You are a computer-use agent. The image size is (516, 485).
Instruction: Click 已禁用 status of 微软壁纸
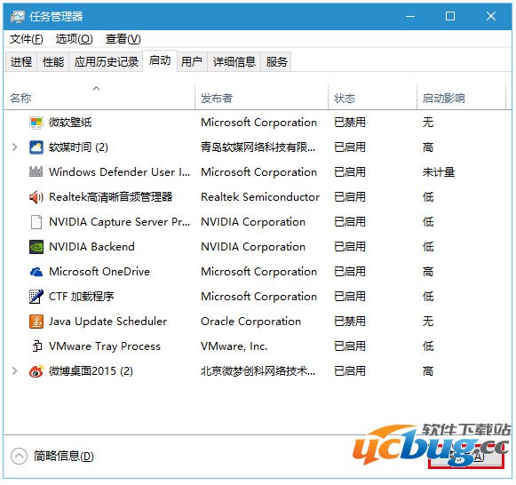[x=350, y=123]
